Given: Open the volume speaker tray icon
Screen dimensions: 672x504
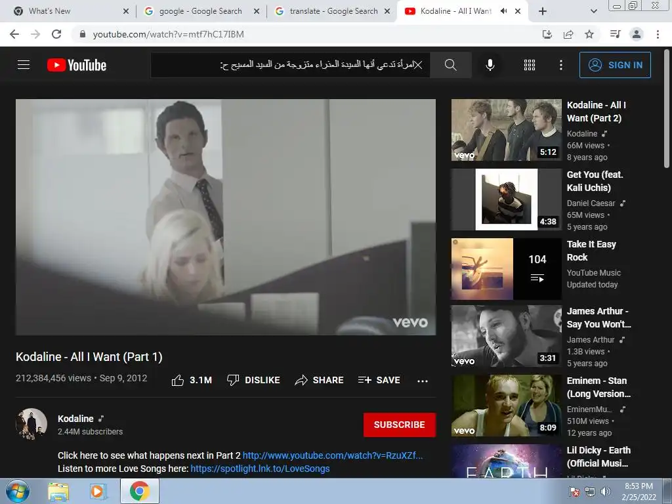Looking at the screenshot, I should (605, 492).
